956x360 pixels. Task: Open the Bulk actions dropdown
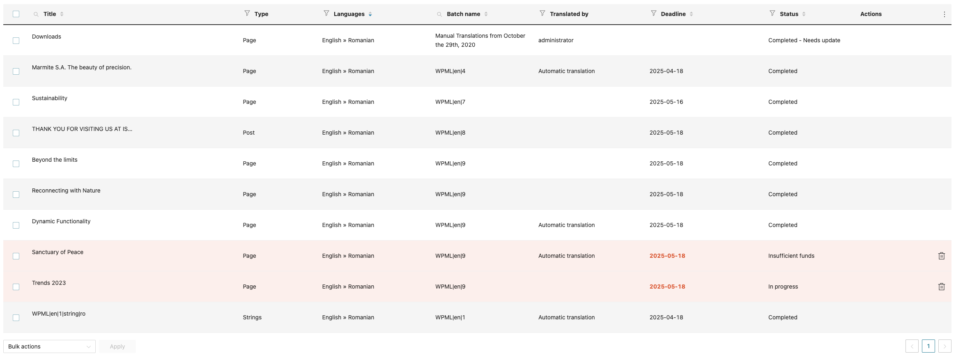[49, 346]
